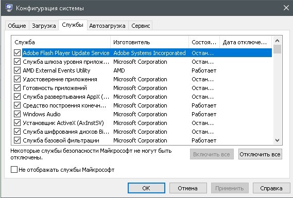Disable AMD External Events Utility checkbox
This screenshot has height=198, width=293.
(17, 70)
